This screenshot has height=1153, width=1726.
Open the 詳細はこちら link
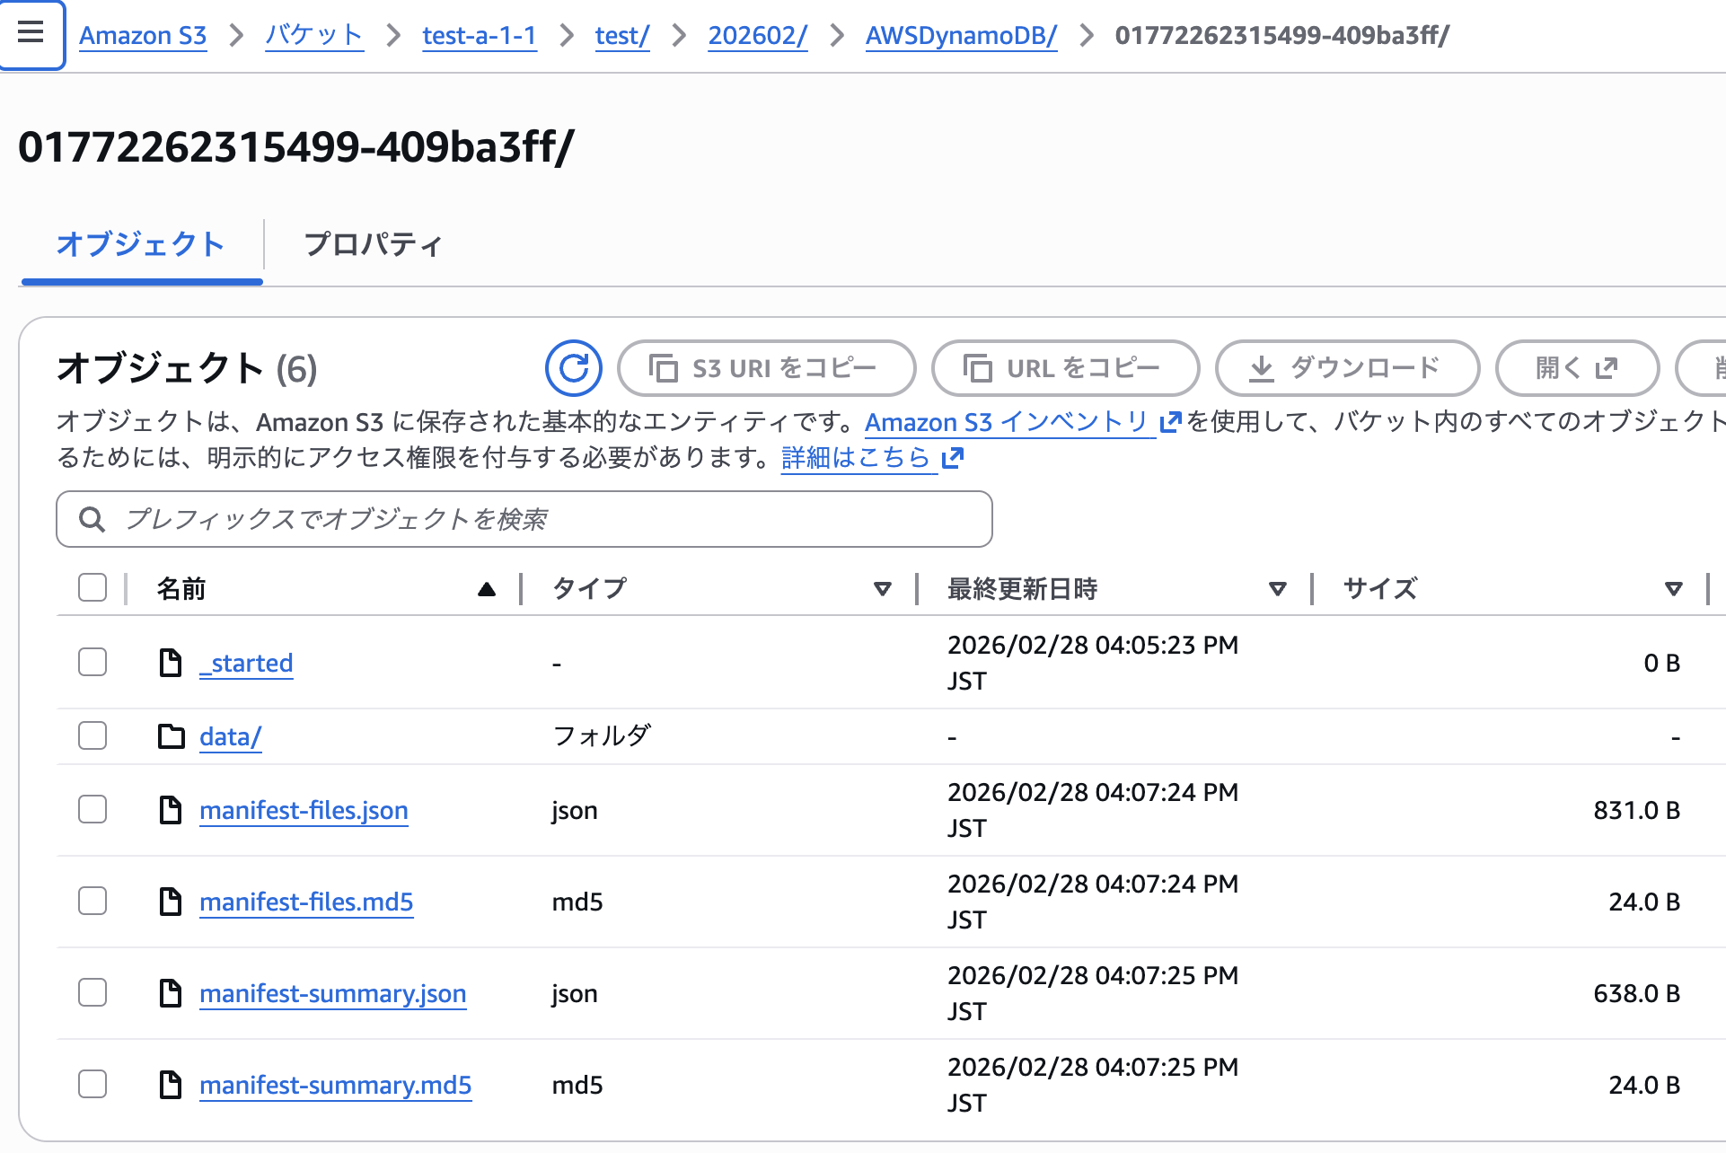coord(854,457)
